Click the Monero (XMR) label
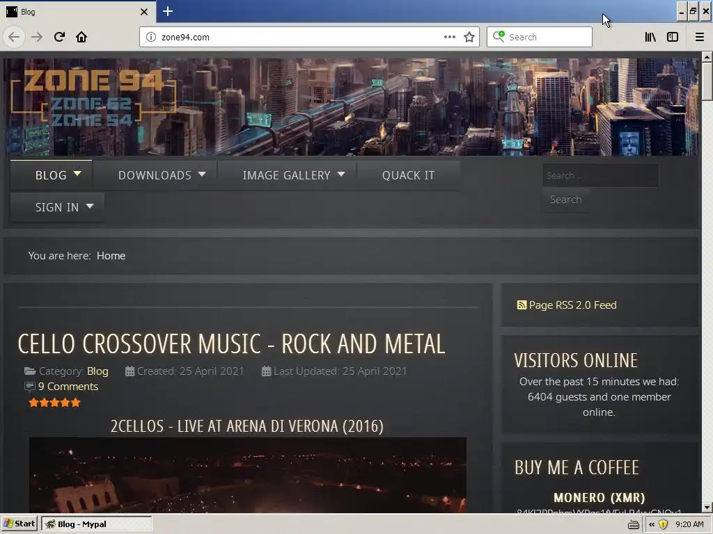 tap(600, 498)
